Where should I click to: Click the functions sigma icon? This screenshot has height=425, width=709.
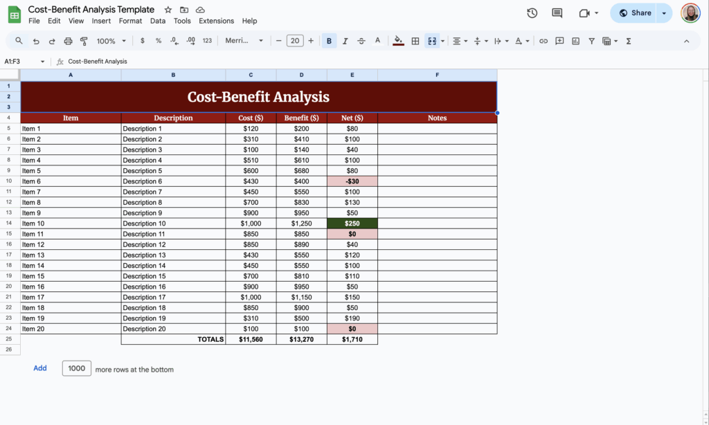tap(627, 41)
